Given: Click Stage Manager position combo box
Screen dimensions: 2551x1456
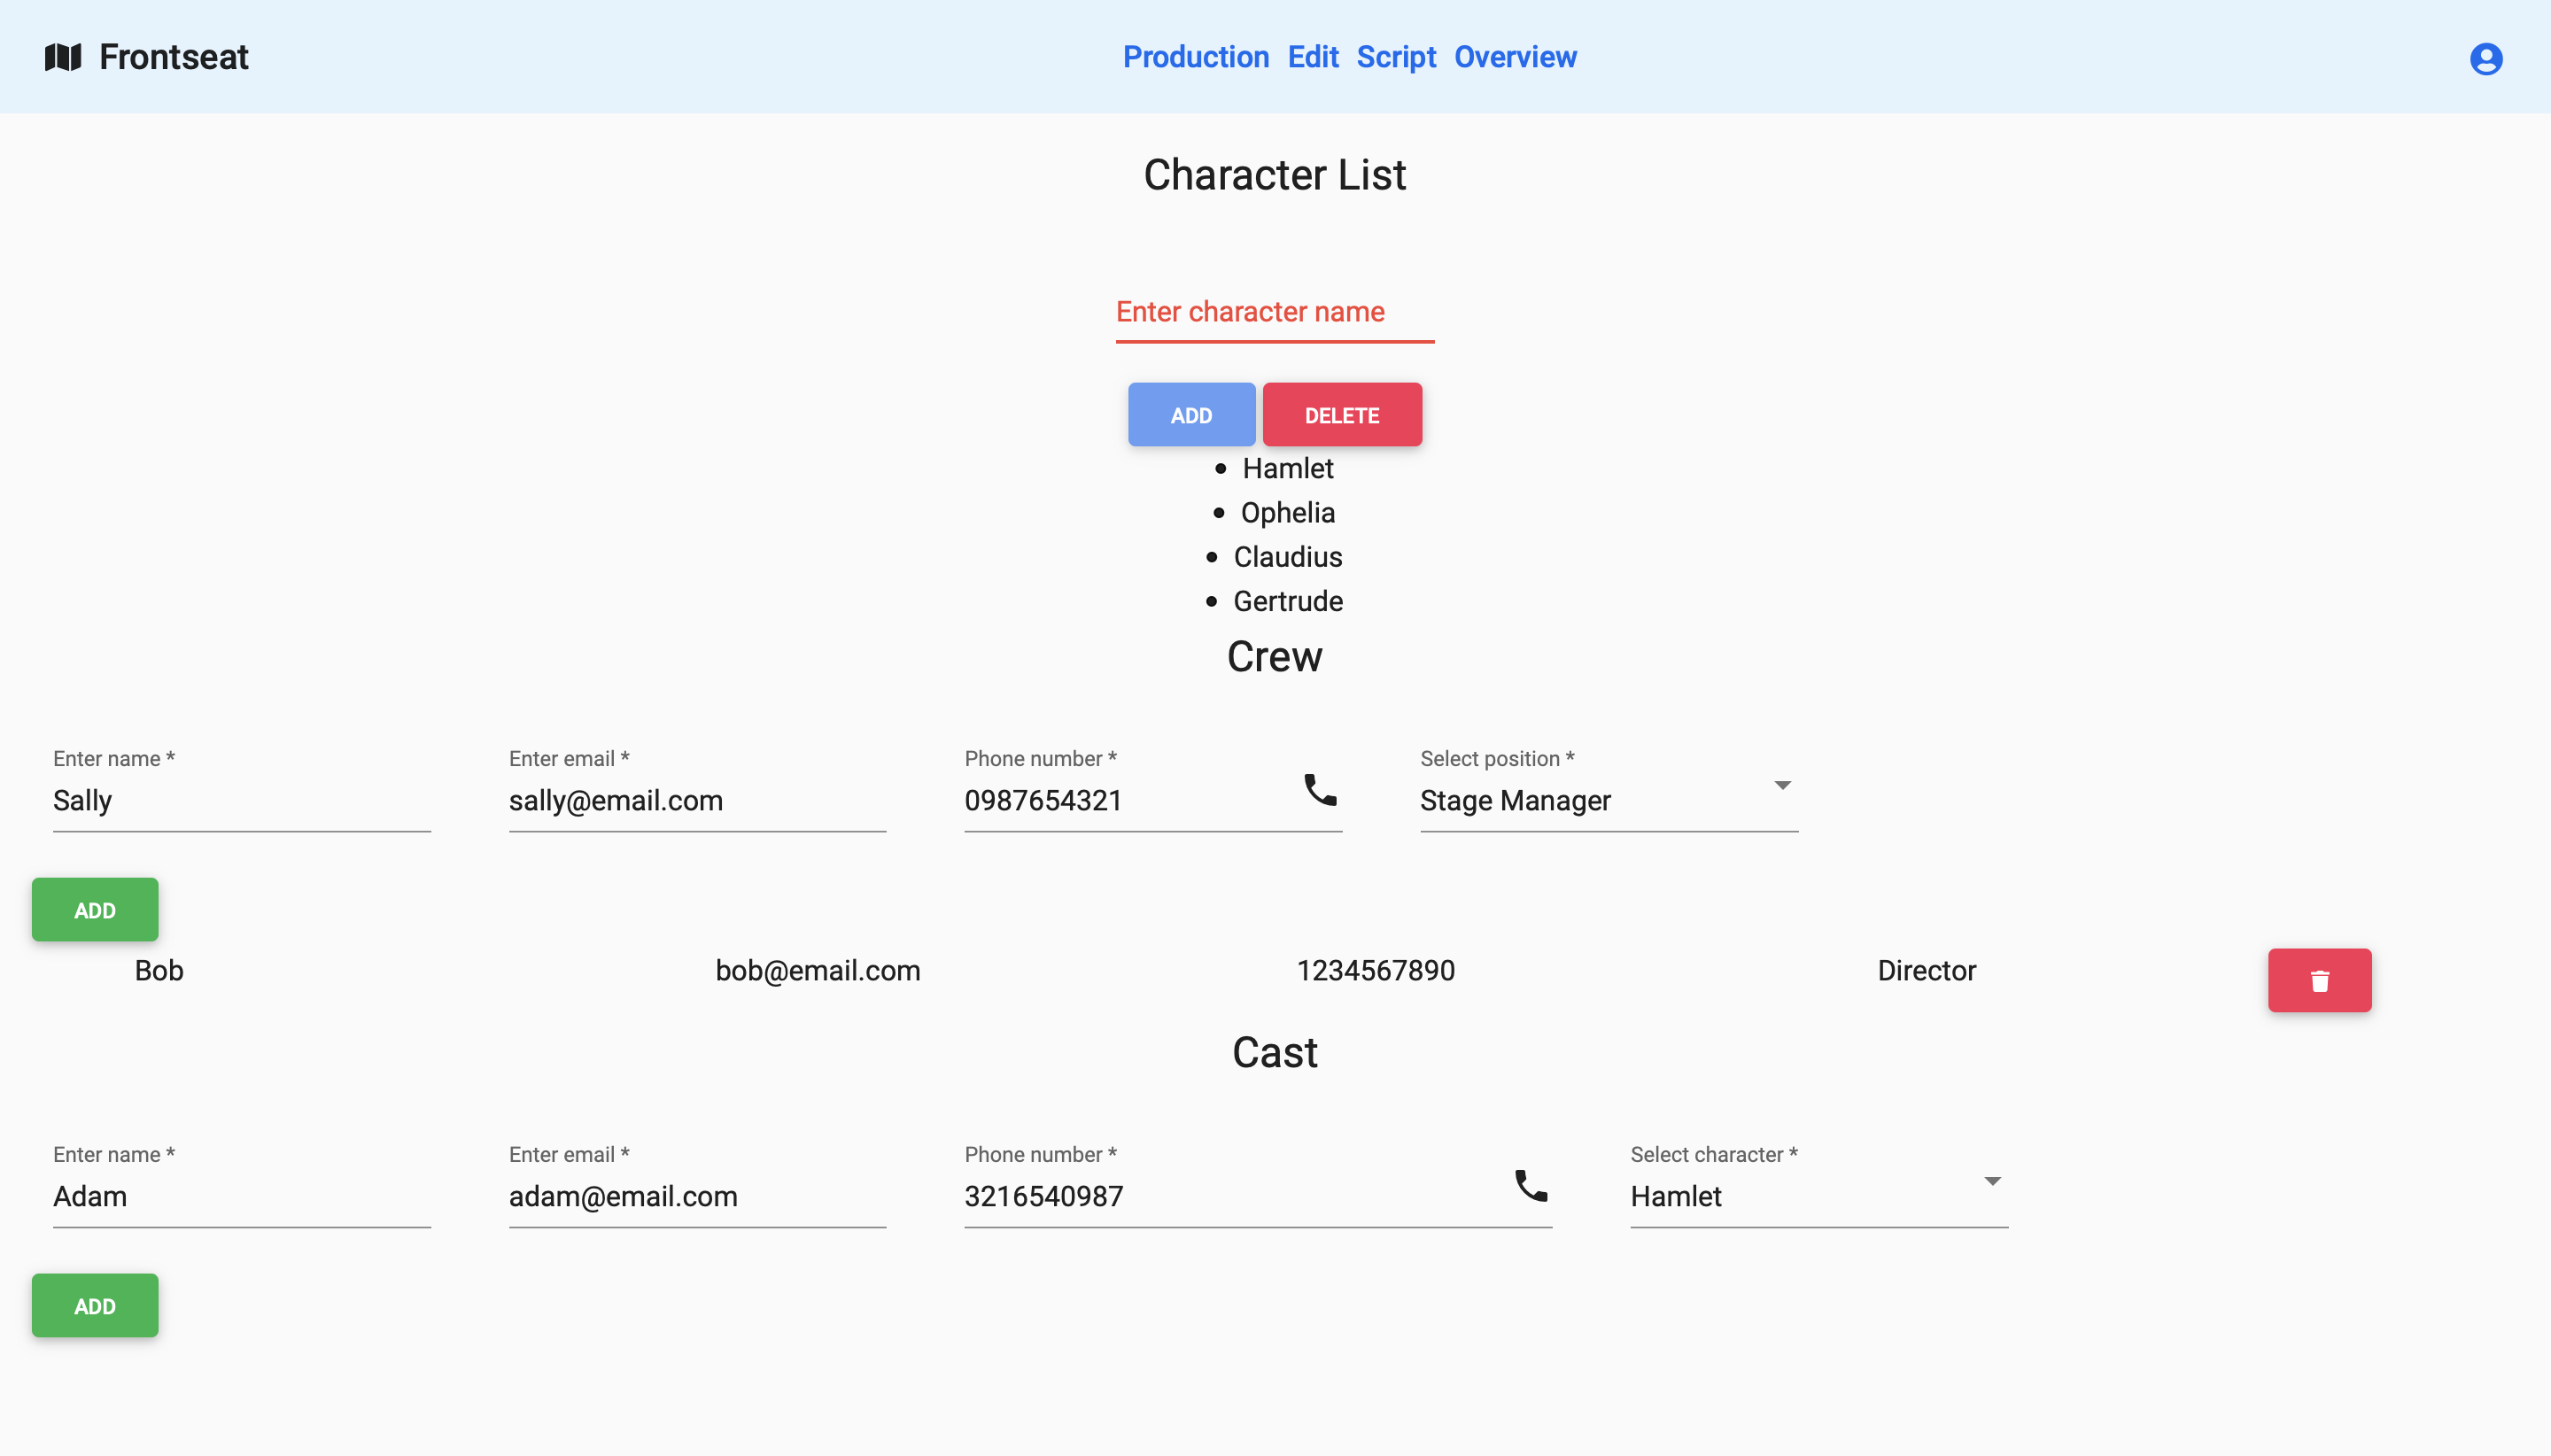Looking at the screenshot, I should [x=1590, y=801].
